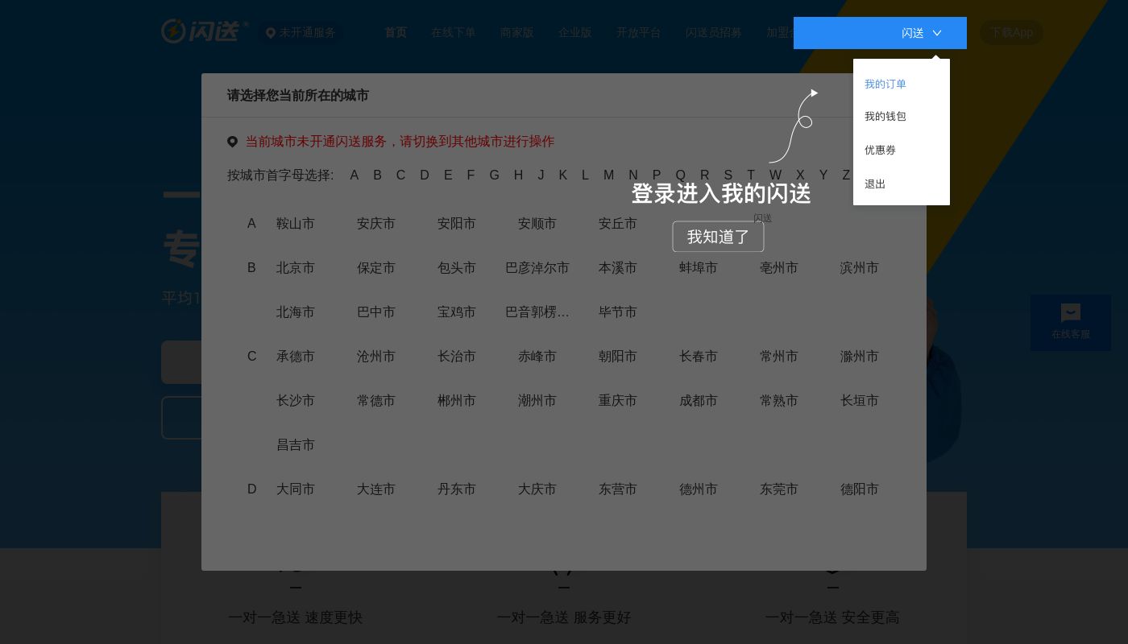Image resolution: width=1128 pixels, height=644 pixels.
Task: Select 成都市 from the city list
Action: [699, 401]
